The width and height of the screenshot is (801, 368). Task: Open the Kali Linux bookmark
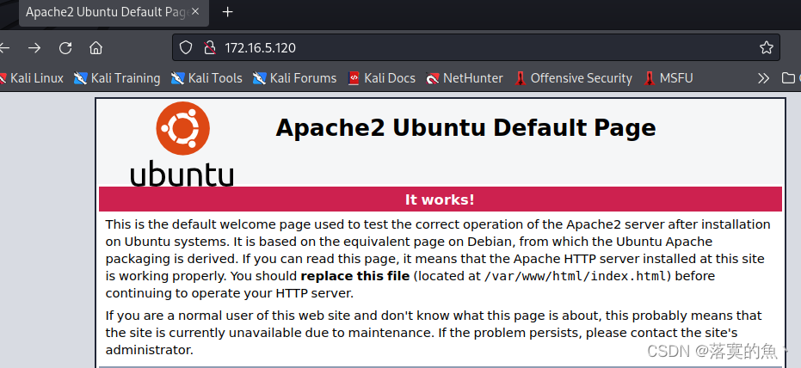pyautogui.click(x=33, y=78)
